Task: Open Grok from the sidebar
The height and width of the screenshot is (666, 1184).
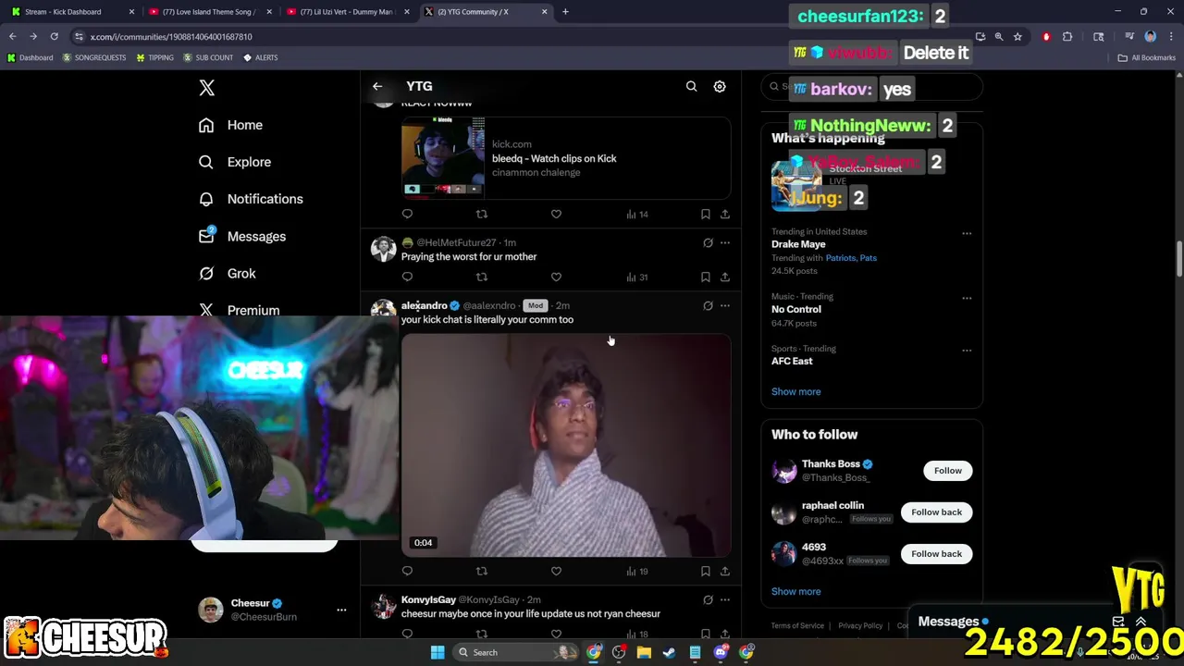Action: (228, 274)
